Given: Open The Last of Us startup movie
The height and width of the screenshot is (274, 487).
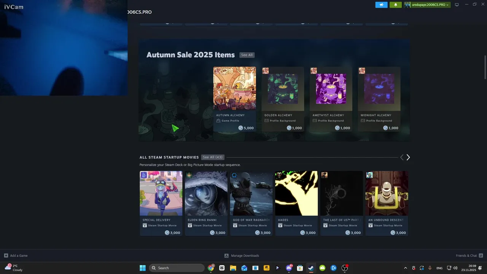Looking at the screenshot, I should [x=342, y=193].
